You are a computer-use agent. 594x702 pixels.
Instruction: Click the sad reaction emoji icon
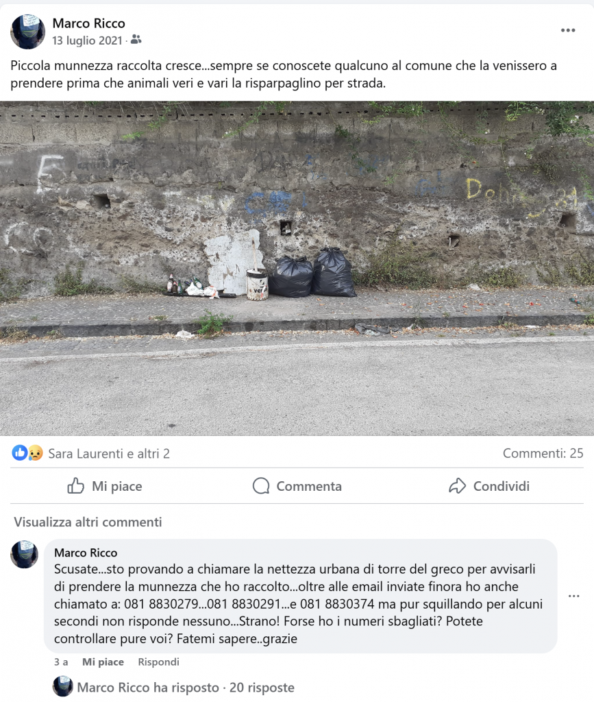click(35, 453)
